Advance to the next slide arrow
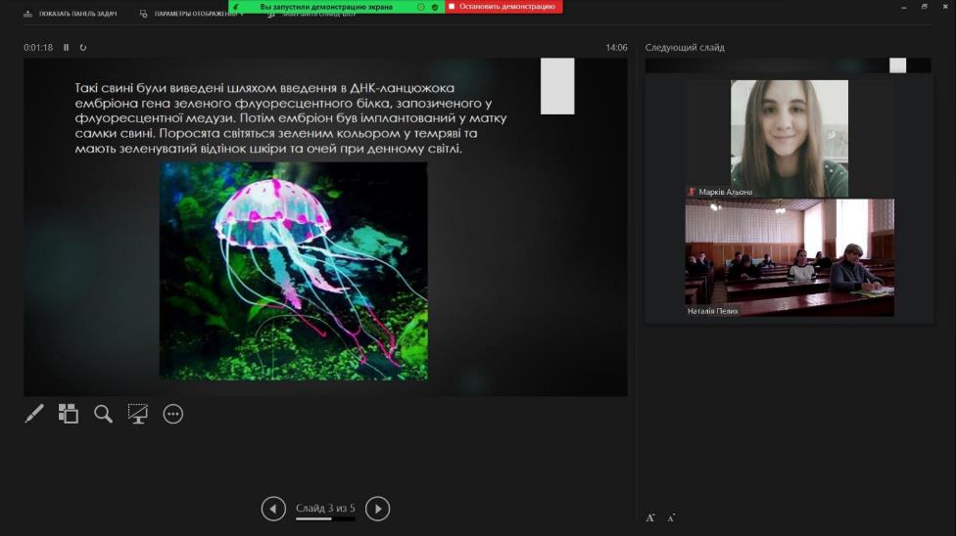 click(377, 509)
